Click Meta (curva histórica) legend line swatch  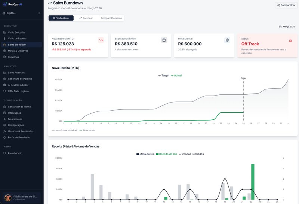point(53,131)
